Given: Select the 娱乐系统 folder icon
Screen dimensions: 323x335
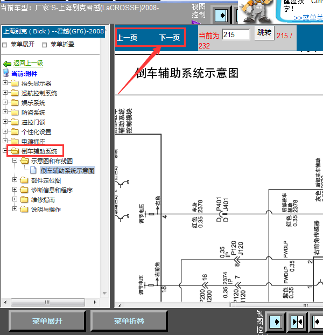Looking at the screenshot, I should coord(15,102).
